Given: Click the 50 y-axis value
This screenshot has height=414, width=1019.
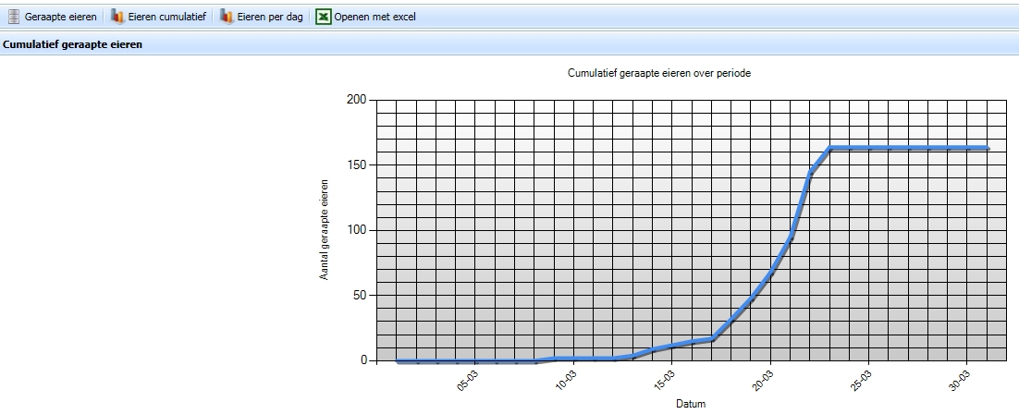Looking at the screenshot, I should point(360,295).
